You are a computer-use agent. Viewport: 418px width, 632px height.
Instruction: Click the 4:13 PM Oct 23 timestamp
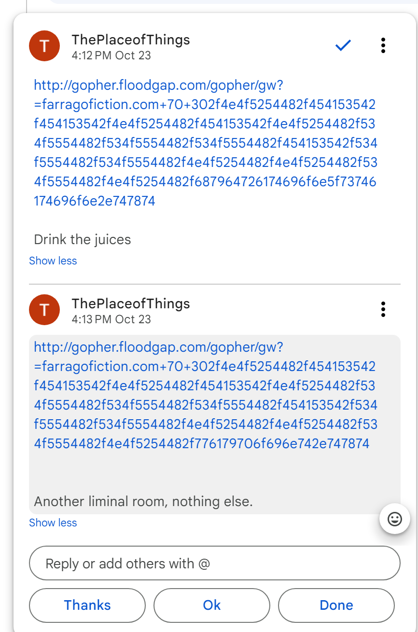pyautogui.click(x=111, y=319)
